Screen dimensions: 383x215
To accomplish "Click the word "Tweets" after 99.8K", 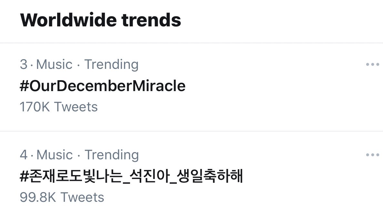I will click(82, 197).
